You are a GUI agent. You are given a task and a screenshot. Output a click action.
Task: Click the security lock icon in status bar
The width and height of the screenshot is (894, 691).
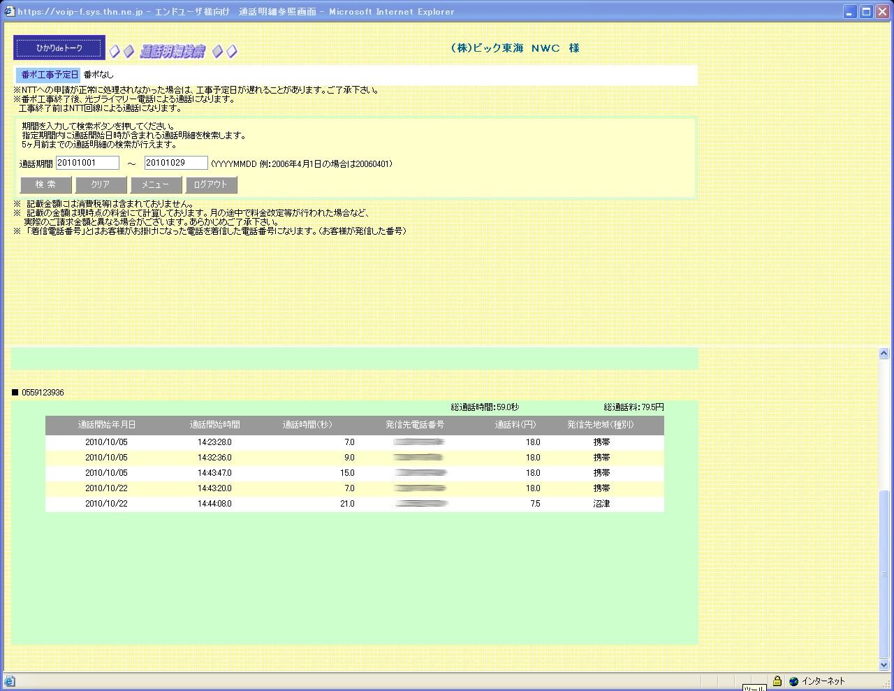click(x=777, y=681)
